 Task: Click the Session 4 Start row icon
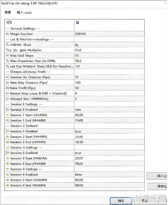pyautogui.click(x=7, y=180)
